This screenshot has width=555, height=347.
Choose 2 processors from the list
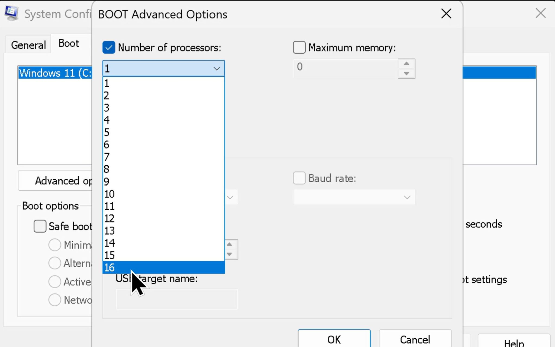point(164,95)
